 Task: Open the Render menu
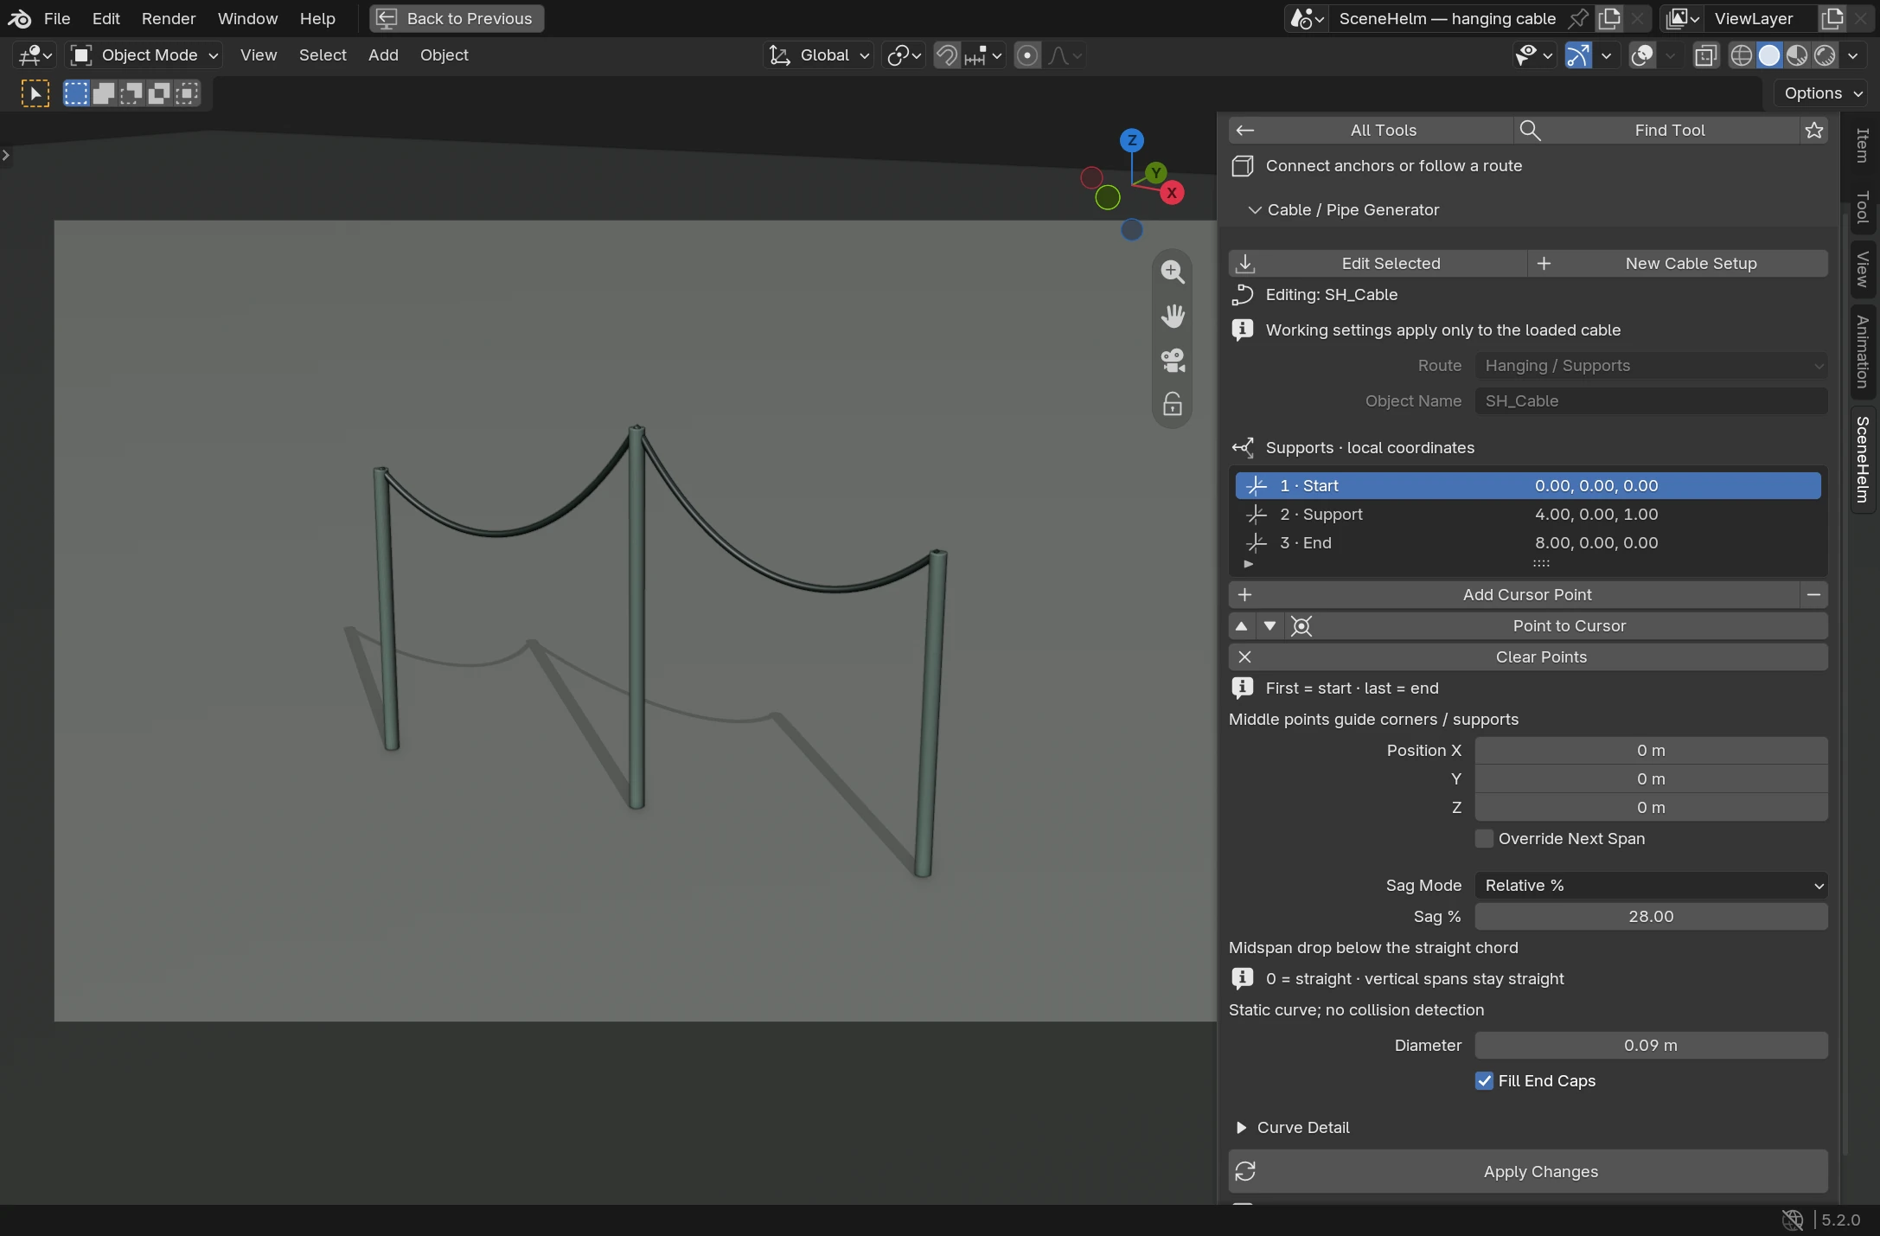point(169,18)
